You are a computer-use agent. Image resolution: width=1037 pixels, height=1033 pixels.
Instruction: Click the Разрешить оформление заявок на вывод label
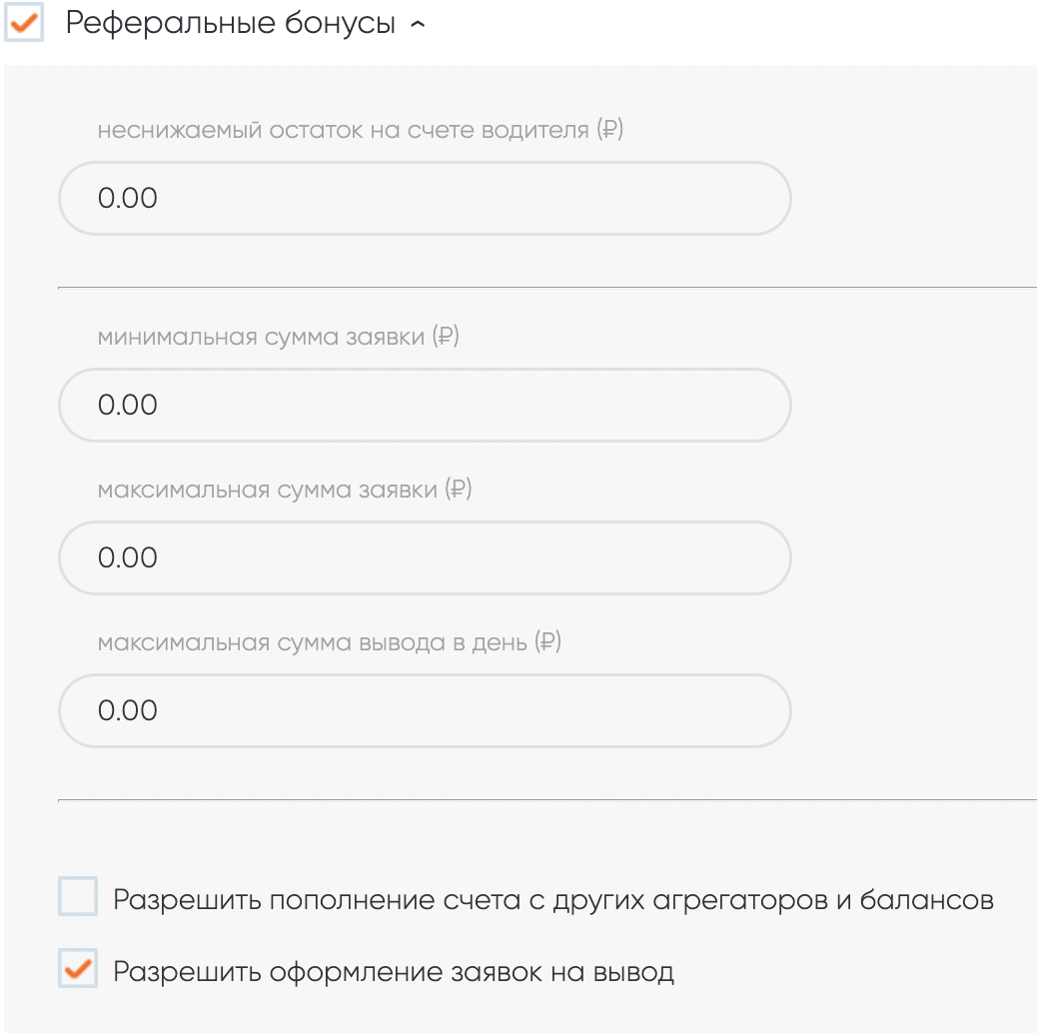pyautogui.click(x=394, y=972)
